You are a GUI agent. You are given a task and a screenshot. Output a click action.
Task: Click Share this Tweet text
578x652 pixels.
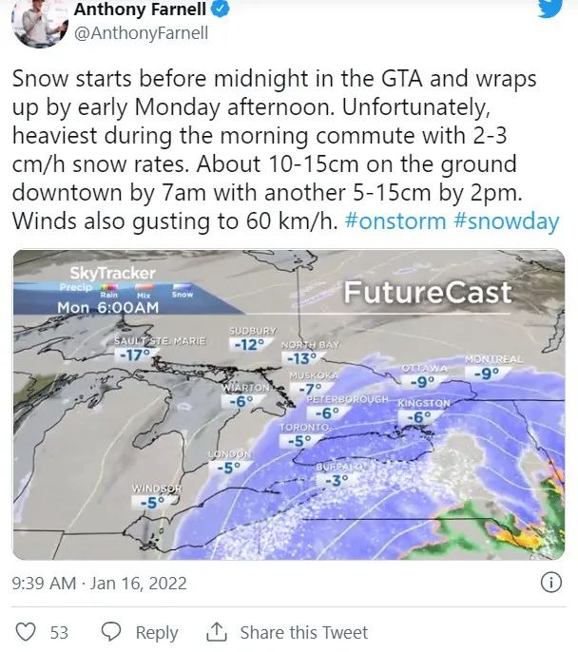(x=304, y=632)
